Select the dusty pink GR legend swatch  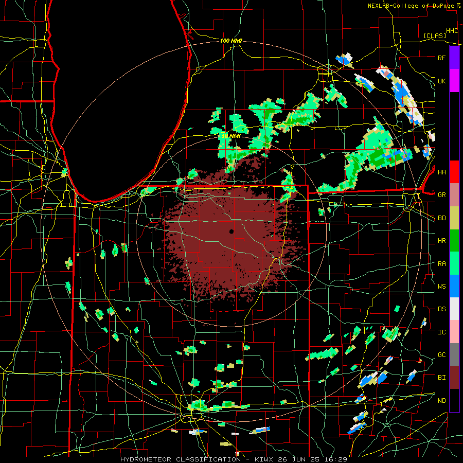454,195
